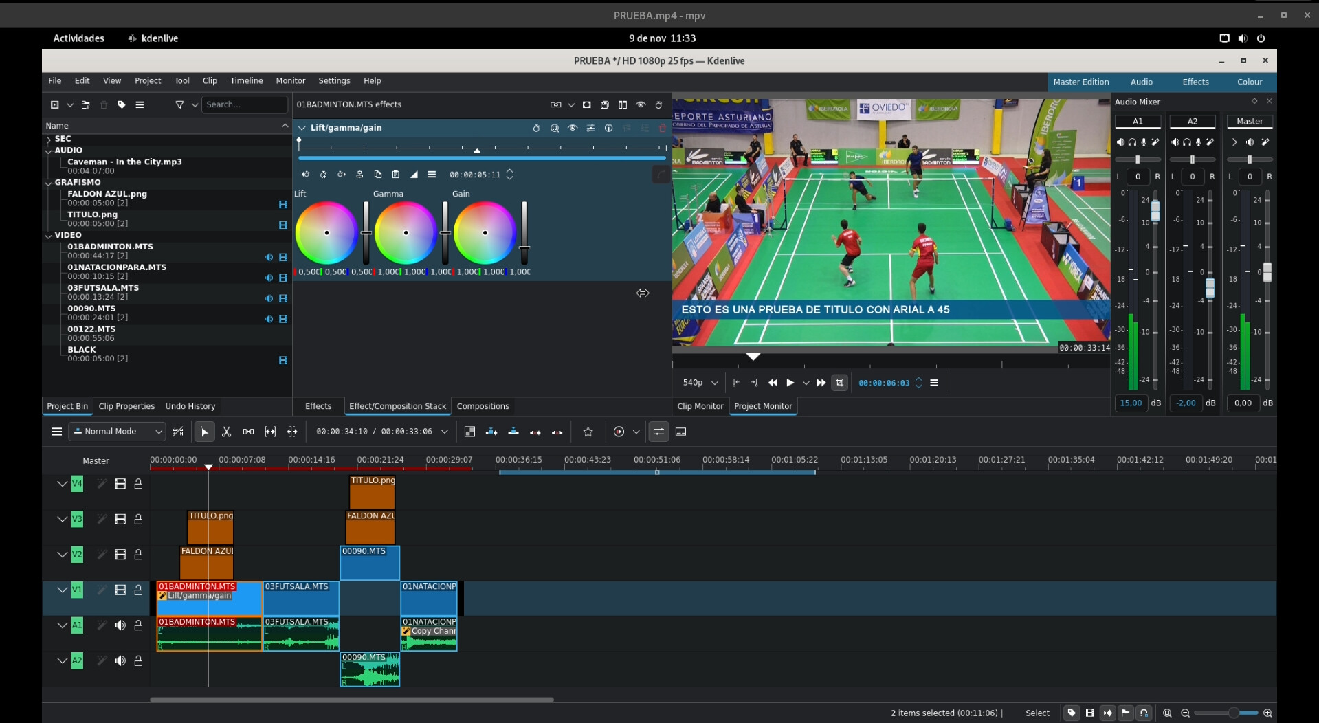Hide the V2 video track
Image resolution: width=1319 pixels, height=723 pixels.
coord(120,555)
